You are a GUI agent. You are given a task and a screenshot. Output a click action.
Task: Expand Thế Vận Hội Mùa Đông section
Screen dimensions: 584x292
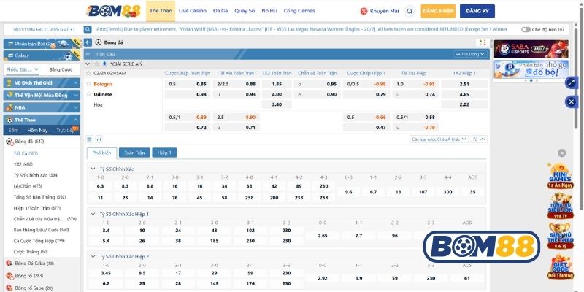click(76, 96)
